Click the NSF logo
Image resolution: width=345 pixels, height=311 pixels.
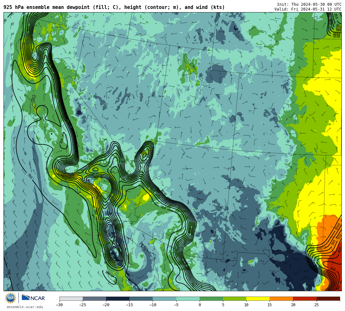click(10, 298)
